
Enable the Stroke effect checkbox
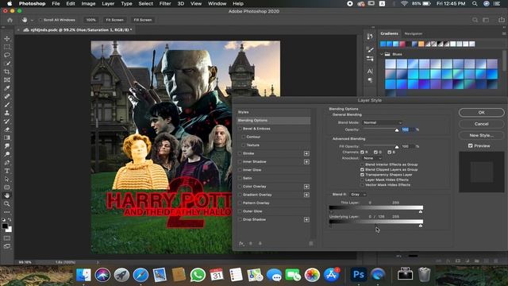(240, 153)
